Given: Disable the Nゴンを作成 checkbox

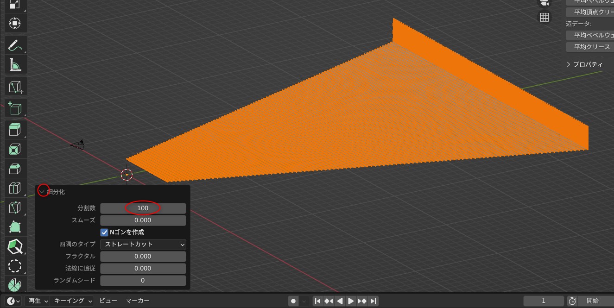Looking at the screenshot, I should (104, 232).
